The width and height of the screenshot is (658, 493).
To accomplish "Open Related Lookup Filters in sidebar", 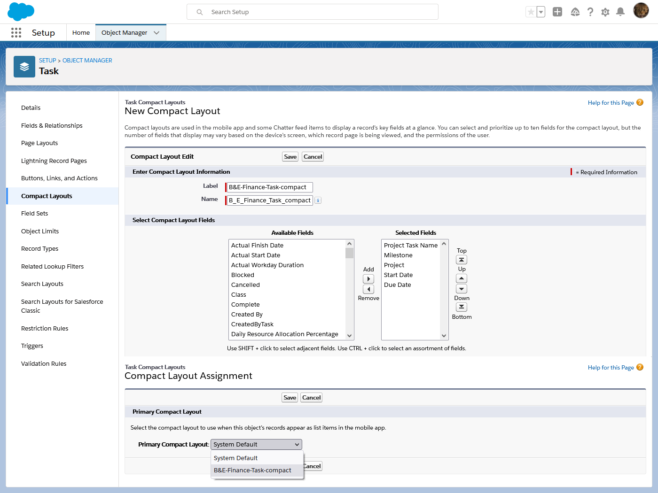I will click(x=53, y=267).
